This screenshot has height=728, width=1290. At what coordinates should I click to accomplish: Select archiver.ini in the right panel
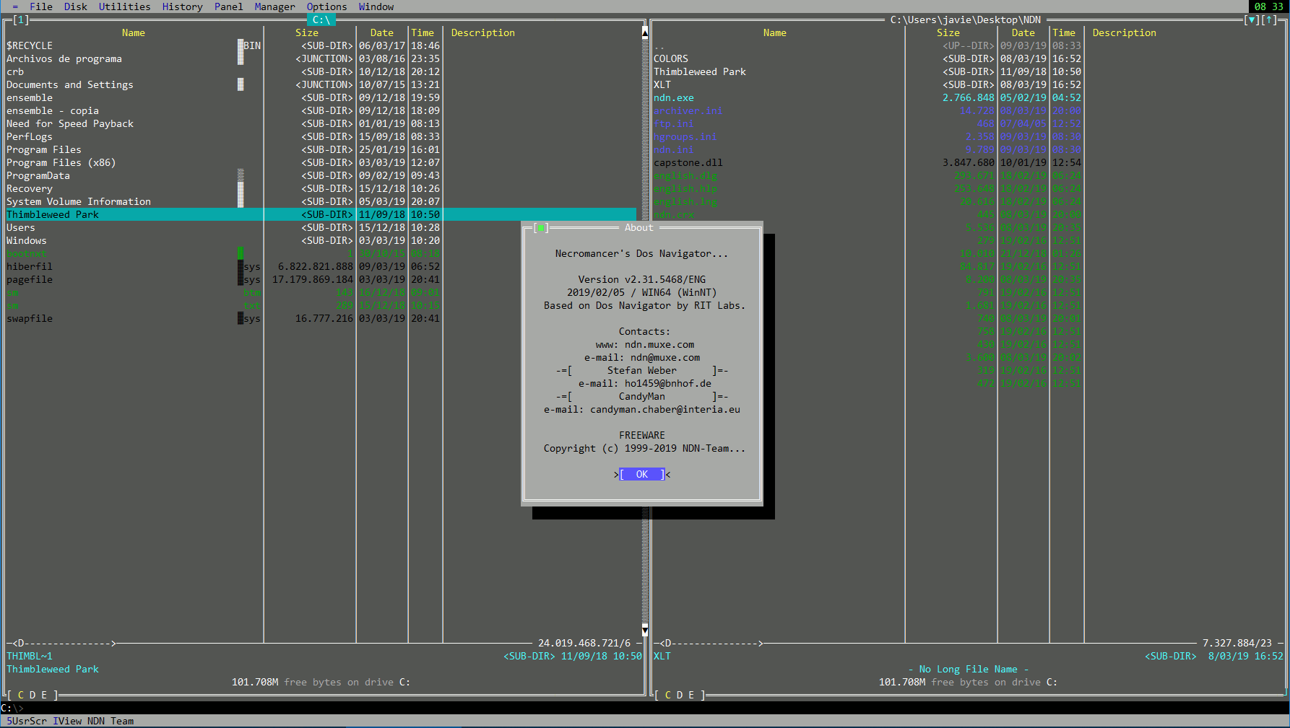pos(688,110)
